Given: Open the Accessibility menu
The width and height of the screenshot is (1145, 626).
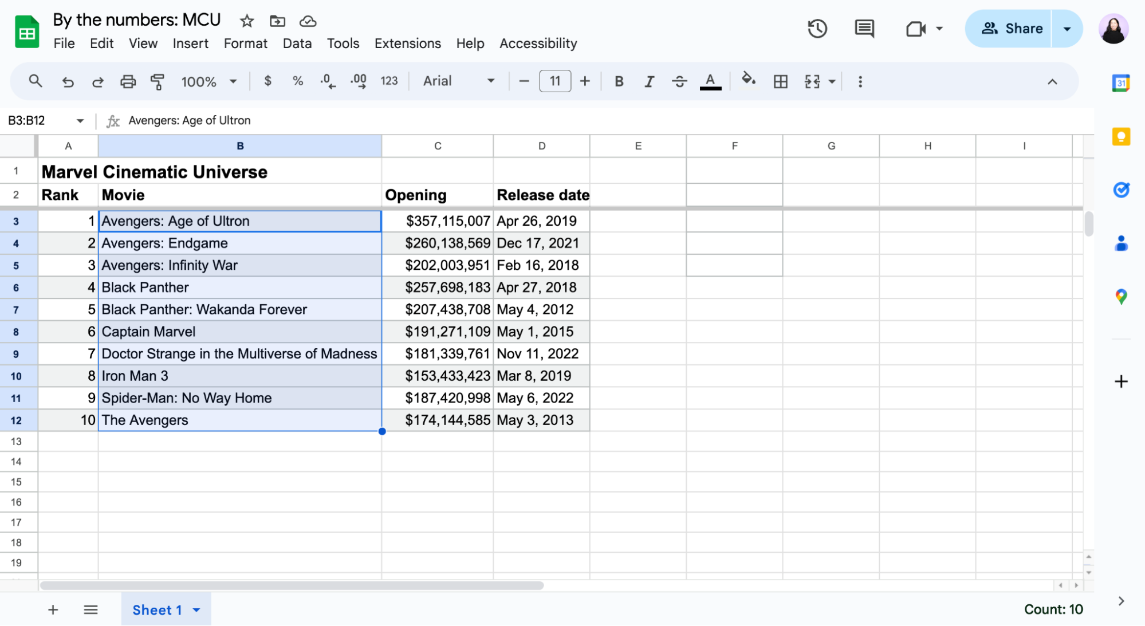Looking at the screenshot, I should pyautogui.click(x=538, y=44).
